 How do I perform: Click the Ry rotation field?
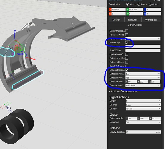[136, 14]
